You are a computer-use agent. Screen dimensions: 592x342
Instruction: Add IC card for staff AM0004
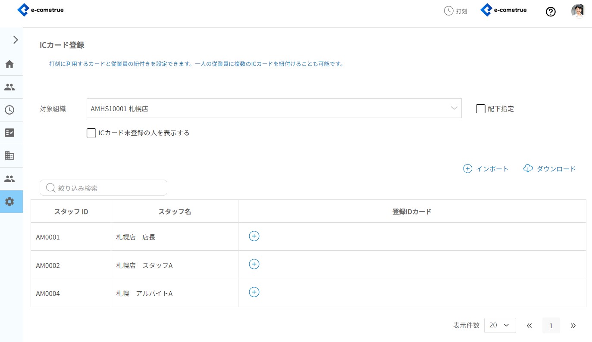pos(254,292)
